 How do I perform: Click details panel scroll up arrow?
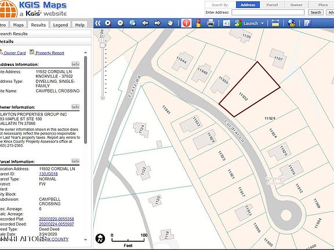point(85,52)
